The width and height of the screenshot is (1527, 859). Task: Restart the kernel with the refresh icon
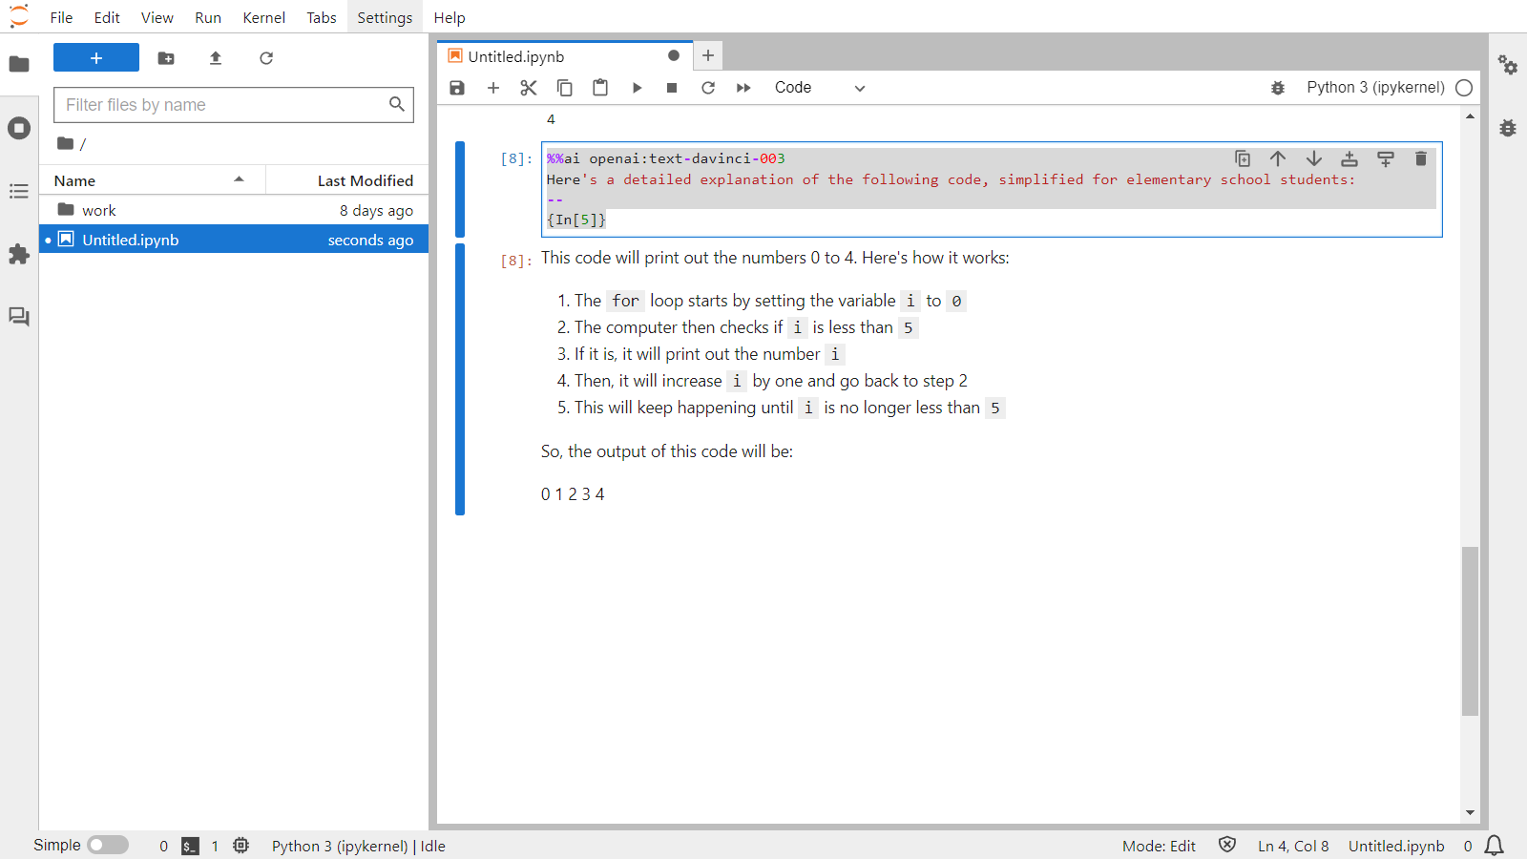[x=707, y=87]
